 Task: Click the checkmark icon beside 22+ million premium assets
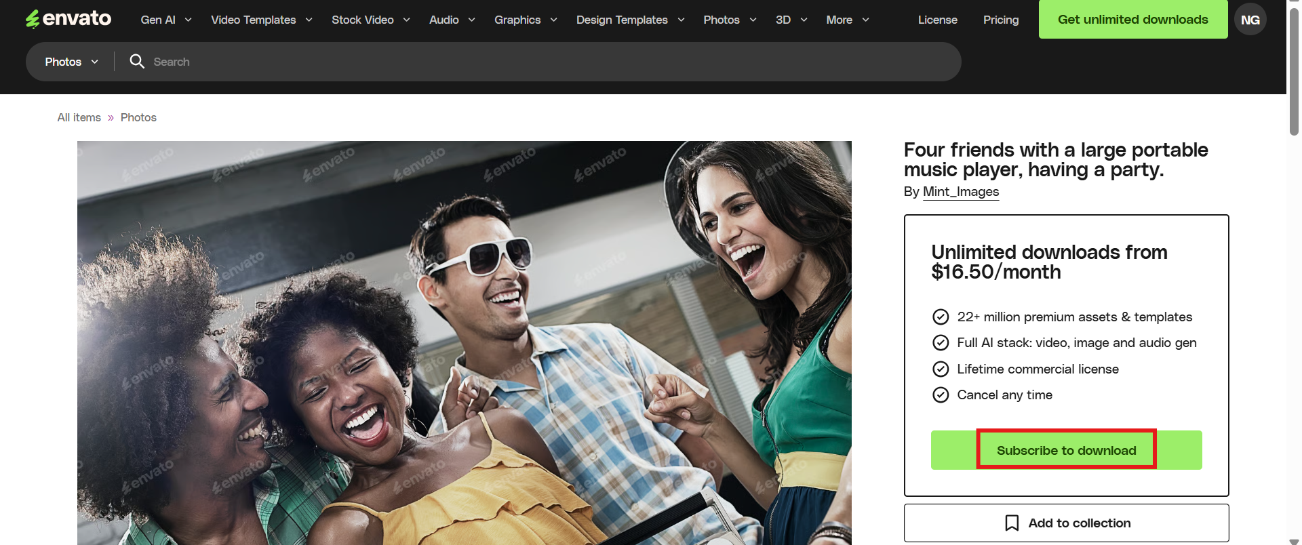click(x=941, y=317)
